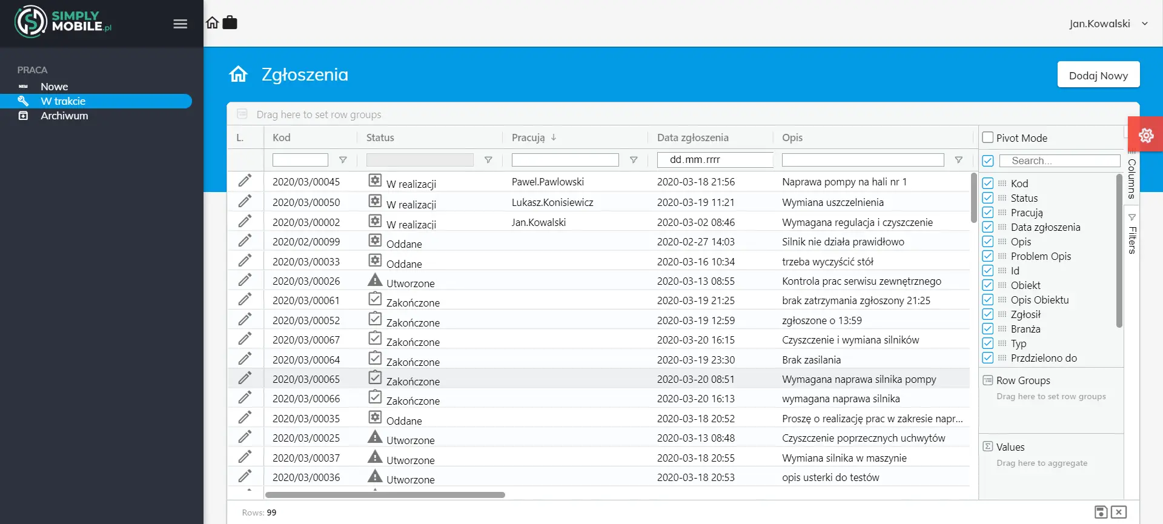
Task: Toggle the Problem Opis column checkbox
Action: (x=988, y=256)
